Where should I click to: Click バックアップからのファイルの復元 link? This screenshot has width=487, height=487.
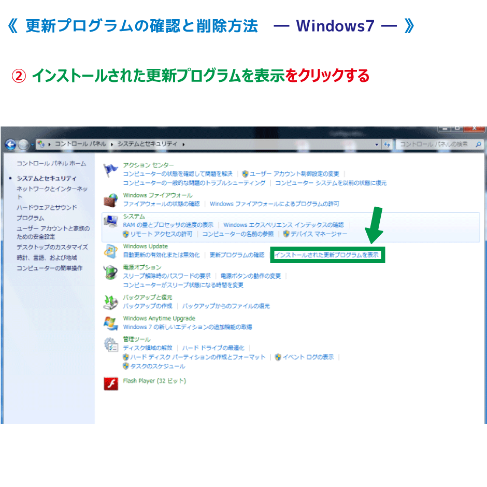[226, 306]
